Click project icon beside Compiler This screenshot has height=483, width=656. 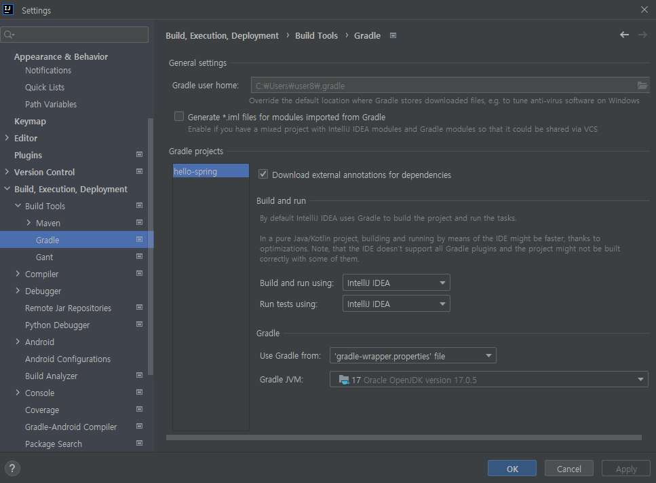[140, 273]
